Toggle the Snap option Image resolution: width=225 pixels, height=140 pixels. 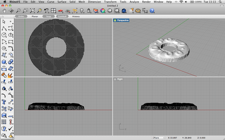pyautogui.click(x=48, y=17)
